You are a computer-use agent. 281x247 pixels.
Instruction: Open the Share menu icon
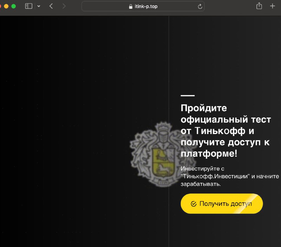tap(259, 6)
